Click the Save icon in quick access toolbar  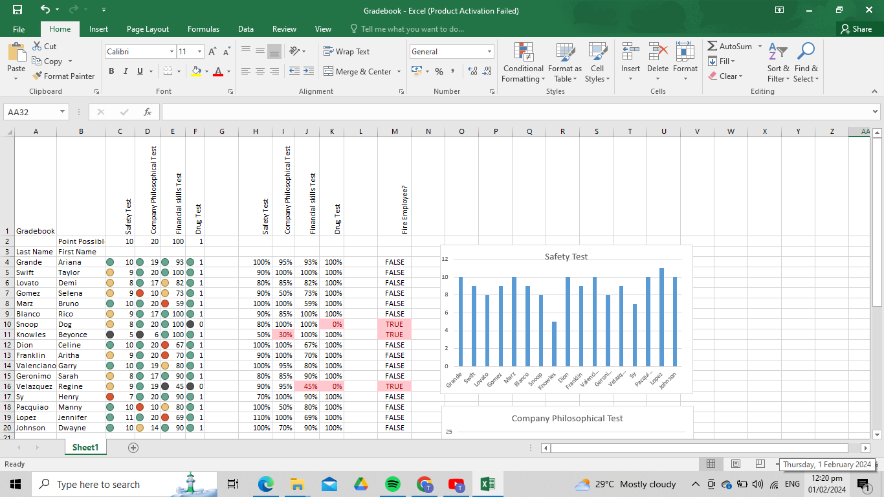(x=17, y=10)
